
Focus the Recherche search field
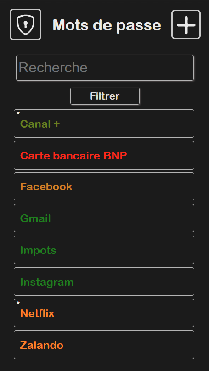[105, 68]
